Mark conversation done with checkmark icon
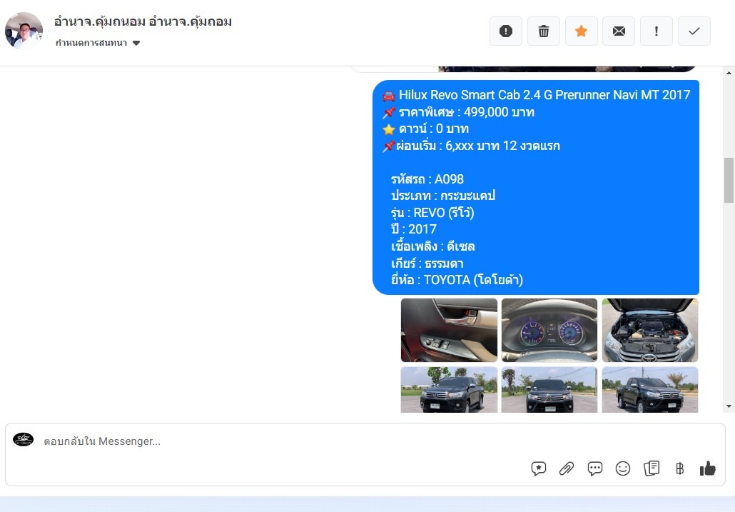The height and width of the screenshot is (512, 735). pos(694,31)
